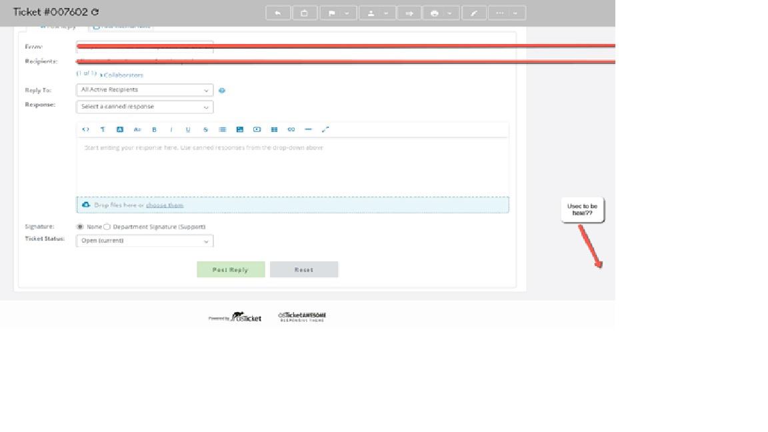This screenshot has height=432, width=768.
Task: Open the Reply To recipients dropdown
Action: click(145, 90)
